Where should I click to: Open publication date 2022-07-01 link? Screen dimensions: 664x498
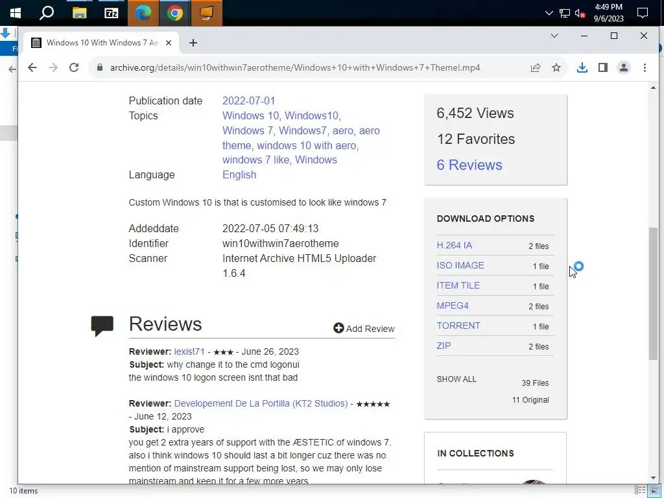click(248, 101)
